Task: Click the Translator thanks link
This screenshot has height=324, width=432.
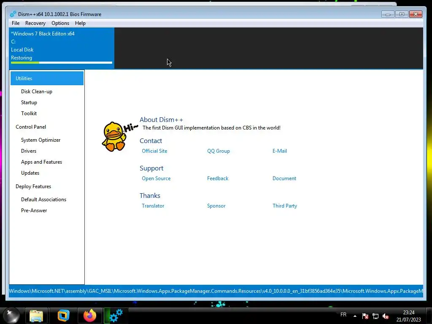Action: [x=153, y=206]
